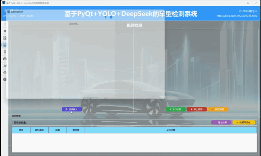261x156 pixels.
Task: Open the settings gear icon
Action: (5, 73)
